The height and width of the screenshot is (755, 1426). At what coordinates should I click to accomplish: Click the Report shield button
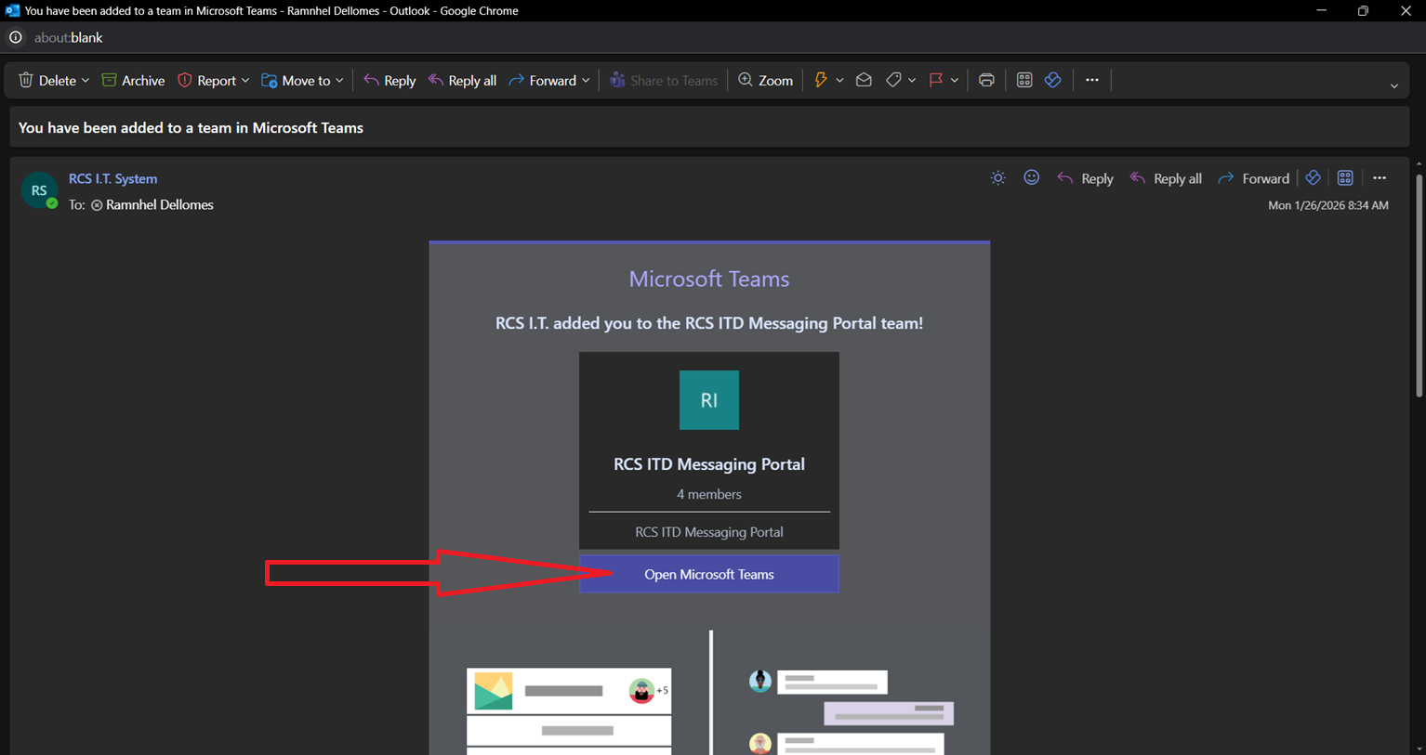(x=206, y=80)
